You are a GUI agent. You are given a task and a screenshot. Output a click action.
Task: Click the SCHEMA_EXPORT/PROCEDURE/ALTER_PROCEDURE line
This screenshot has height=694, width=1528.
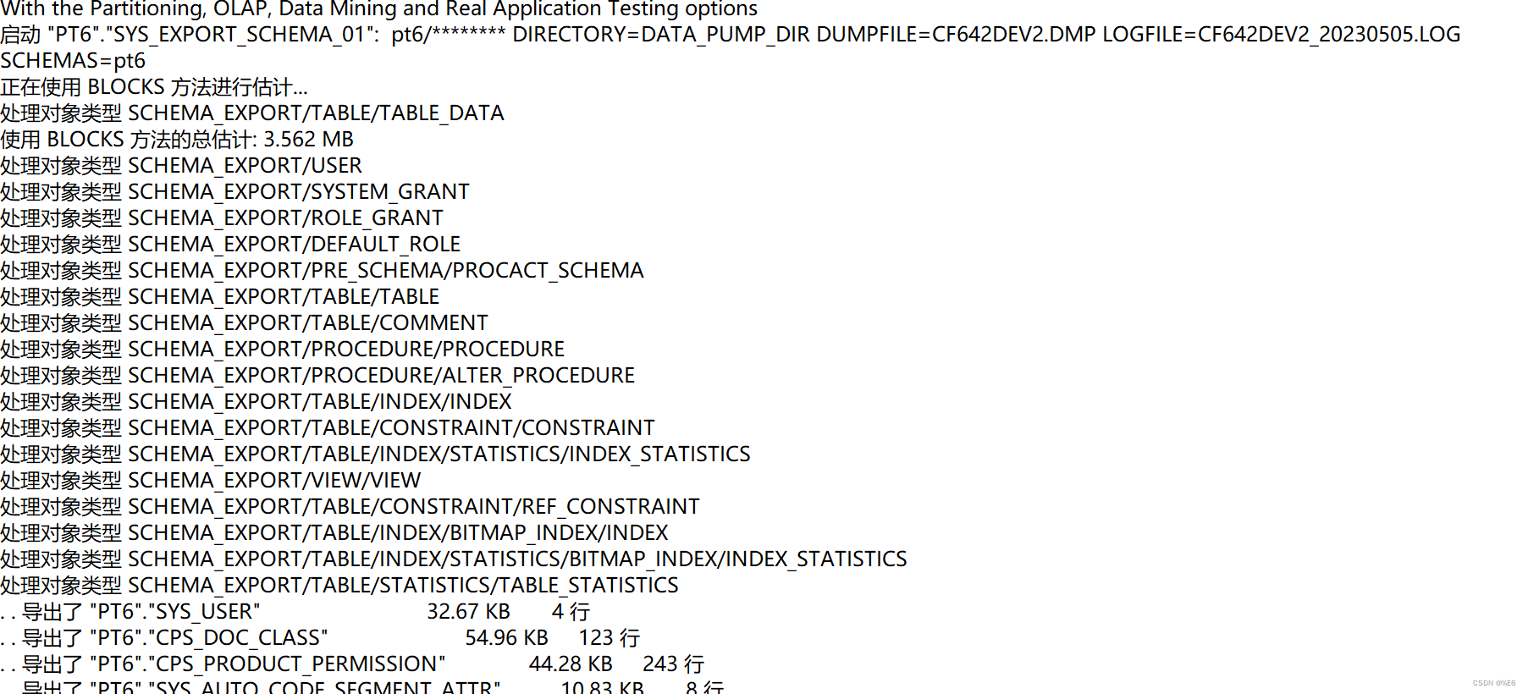tap(317, 376)
